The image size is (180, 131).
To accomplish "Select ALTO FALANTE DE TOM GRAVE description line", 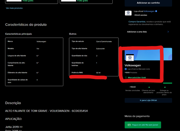I will 46,111.
